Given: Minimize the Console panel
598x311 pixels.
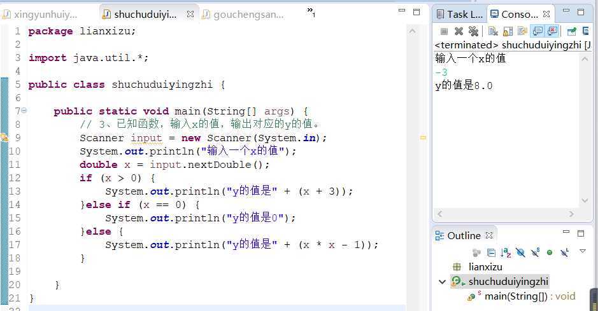Looking at the screenshot, I should click(x=566, y=11).
